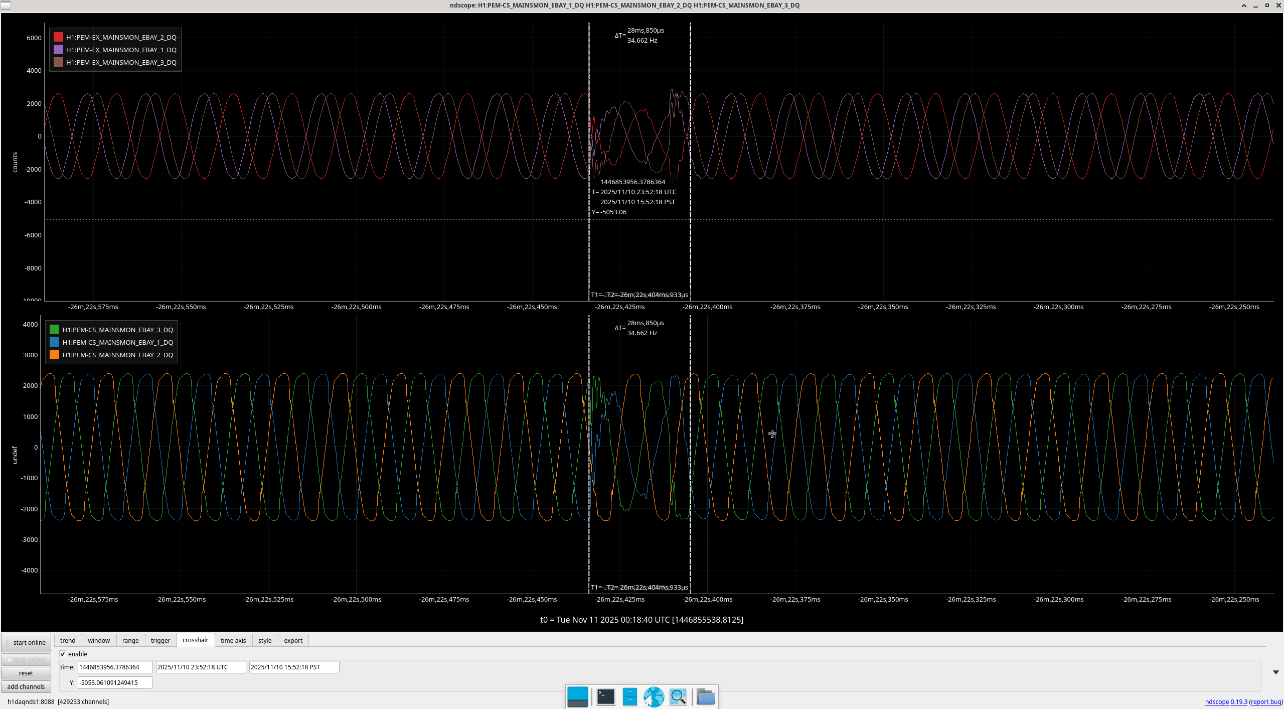This screenshot has width=1284, height=709.
Task: Select the export tab
Action: (x=293, y=640)
